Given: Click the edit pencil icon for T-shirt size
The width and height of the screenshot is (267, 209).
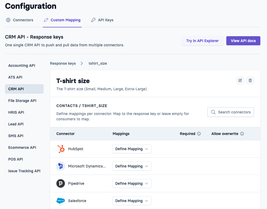Looking at the screenshot, I should point(240,80).
